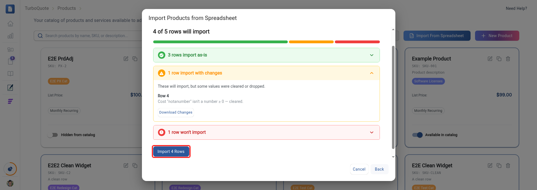Click Monthly Recurring on E2E PrdAdj card
Viewport: 537px width, 190px height.
pyautogui.click(x=64, y=111)
